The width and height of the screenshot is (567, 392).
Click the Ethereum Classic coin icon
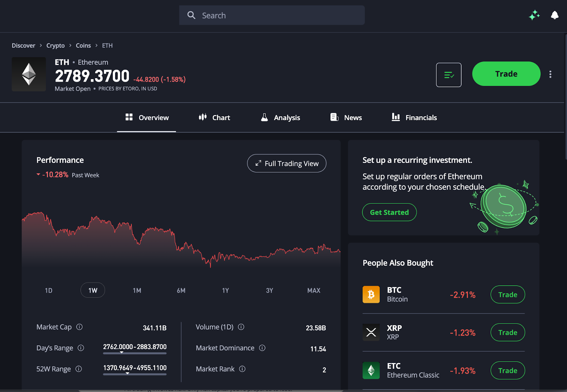371,370
